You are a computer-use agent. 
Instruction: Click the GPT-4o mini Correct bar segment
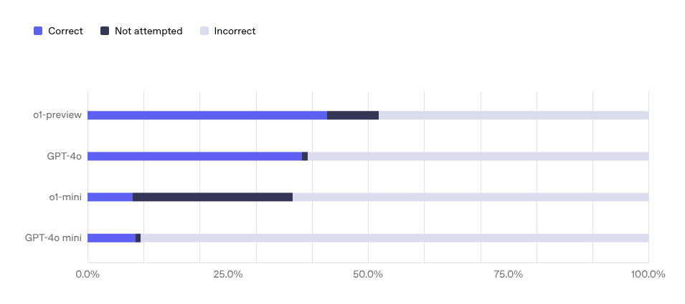(111, 237)
